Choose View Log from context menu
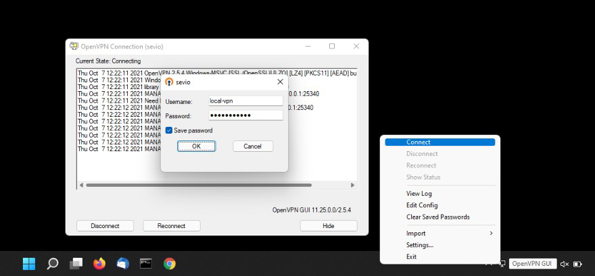The height and width of the screenshot is (276, 595). (419, 194)
